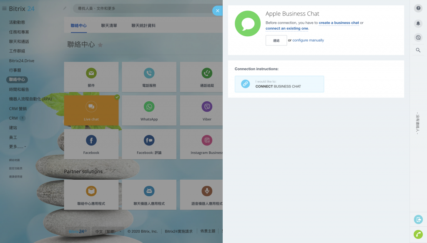Toggle the hamburger menu next to Bitrix
The width and height of the screenshot is (427, 243).
coord(5,9)
